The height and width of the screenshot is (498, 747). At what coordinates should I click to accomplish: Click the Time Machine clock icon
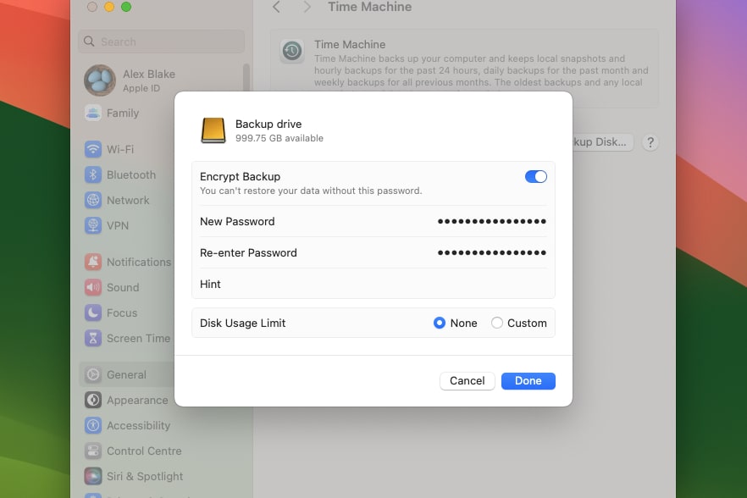292,51
